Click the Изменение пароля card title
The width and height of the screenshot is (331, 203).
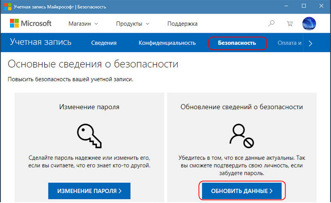tap(89, 107)
